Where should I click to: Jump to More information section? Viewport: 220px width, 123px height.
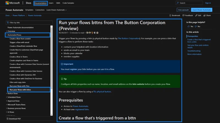[194, 54]
